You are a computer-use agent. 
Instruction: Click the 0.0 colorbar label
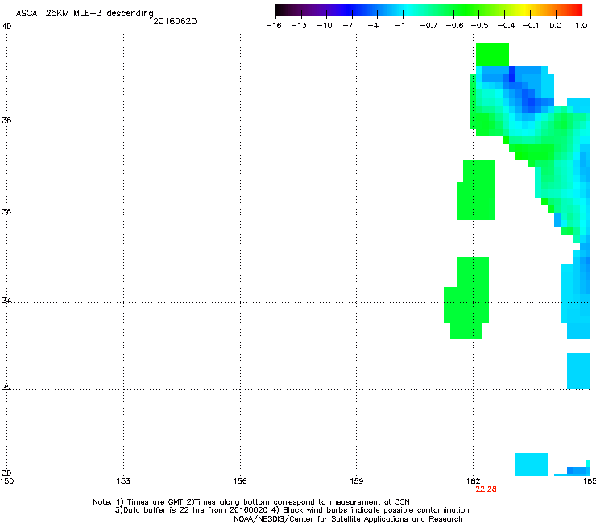pyautogui.click(x=556, y=26)
